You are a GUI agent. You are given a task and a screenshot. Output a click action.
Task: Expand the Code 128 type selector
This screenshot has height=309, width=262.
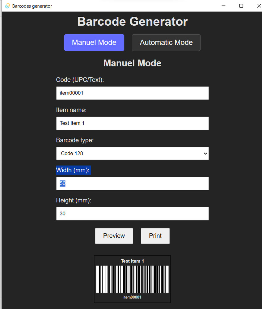(x=132, y=154)
